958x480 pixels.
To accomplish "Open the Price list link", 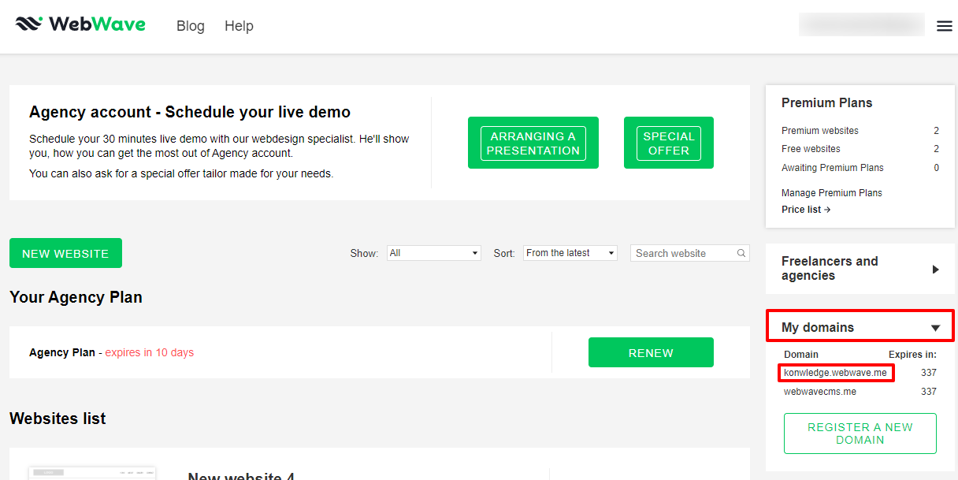I will tap(805, 210).
